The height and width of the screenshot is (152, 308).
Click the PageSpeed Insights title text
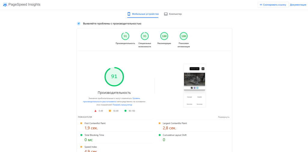24,4
